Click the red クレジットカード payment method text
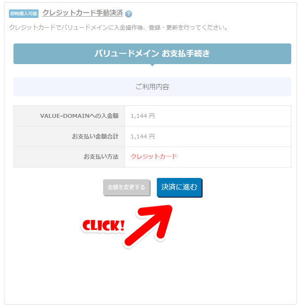302x307 pixels. coord(154,156)
